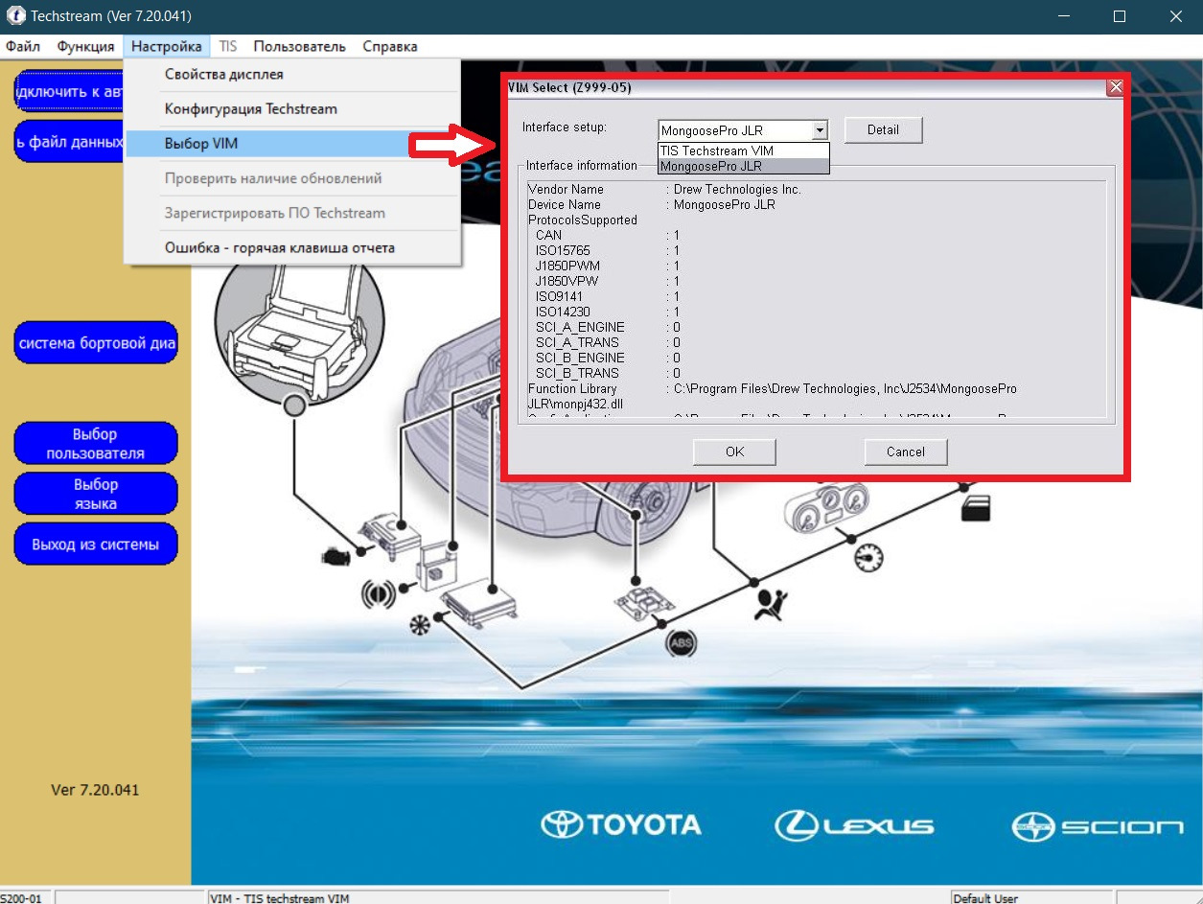Open the Пользователь menu

tap(299, 46)
